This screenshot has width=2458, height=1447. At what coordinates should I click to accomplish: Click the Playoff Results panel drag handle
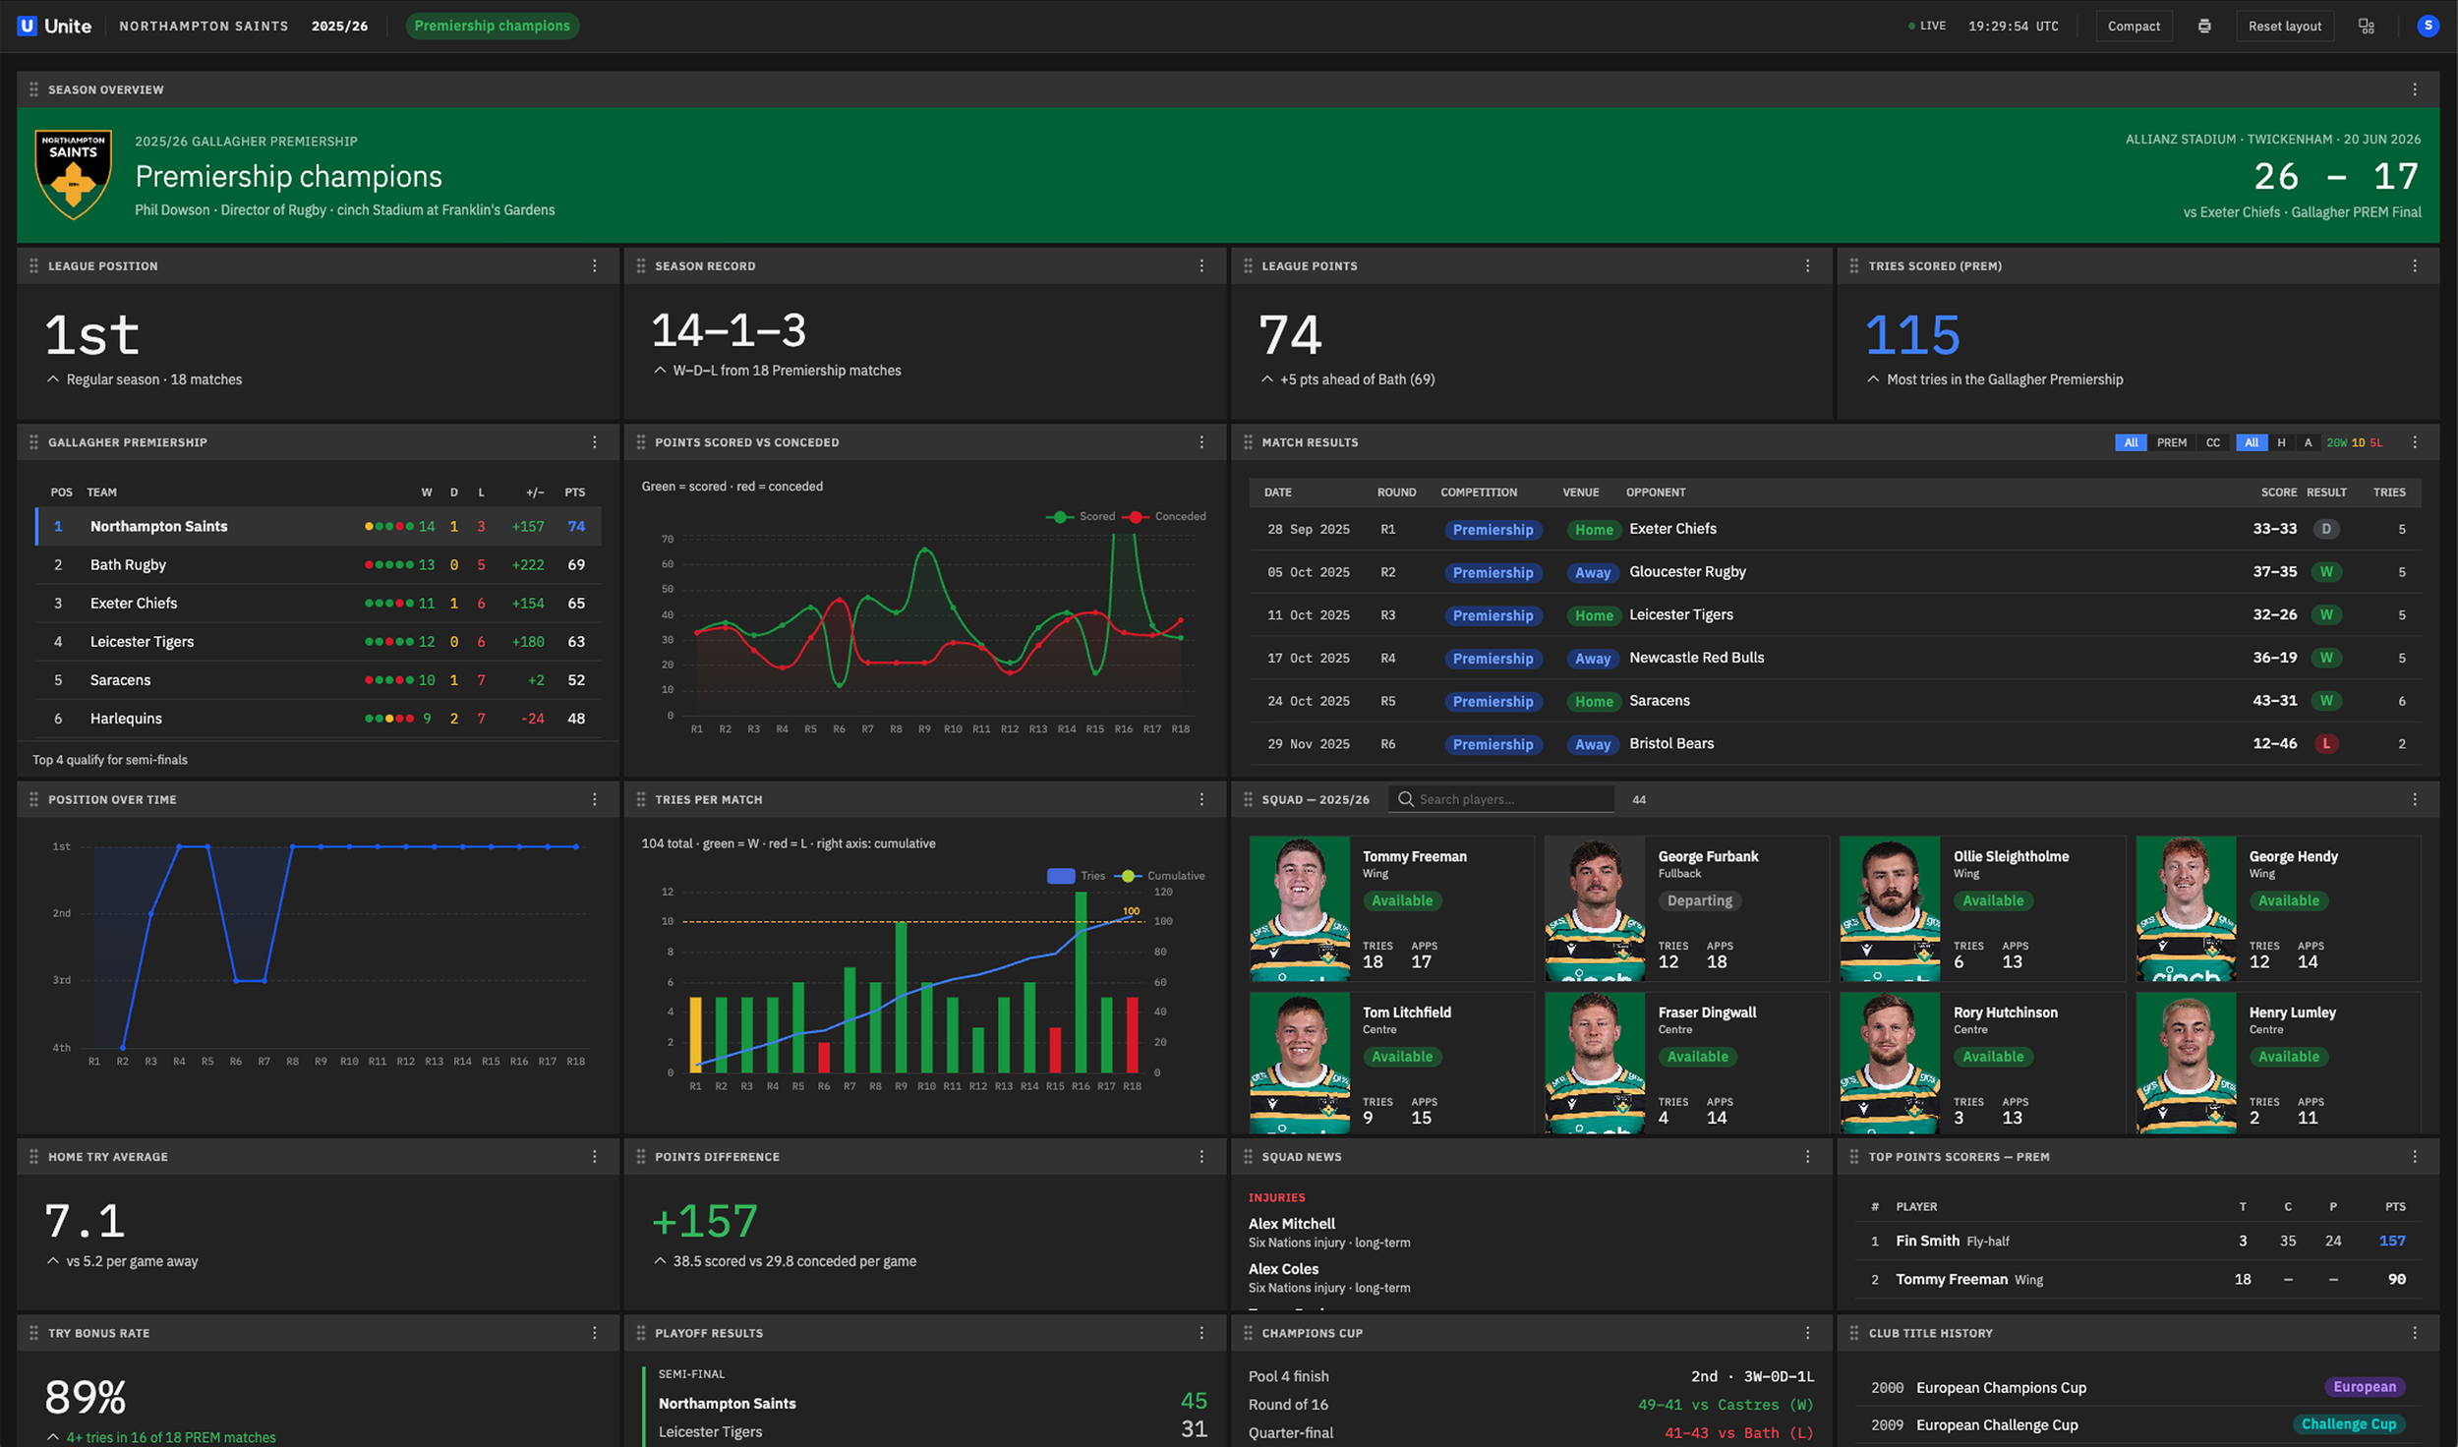pyautogui.click(x=640, y=1333)
